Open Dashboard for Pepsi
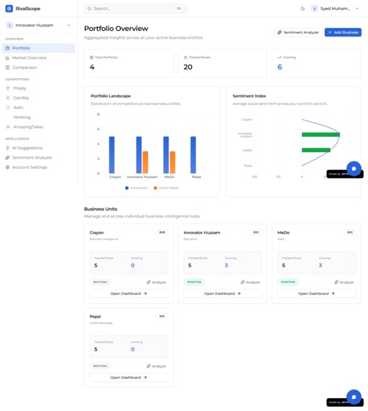The height and width of the screenshot is (411, 368). tap(129, 377)
